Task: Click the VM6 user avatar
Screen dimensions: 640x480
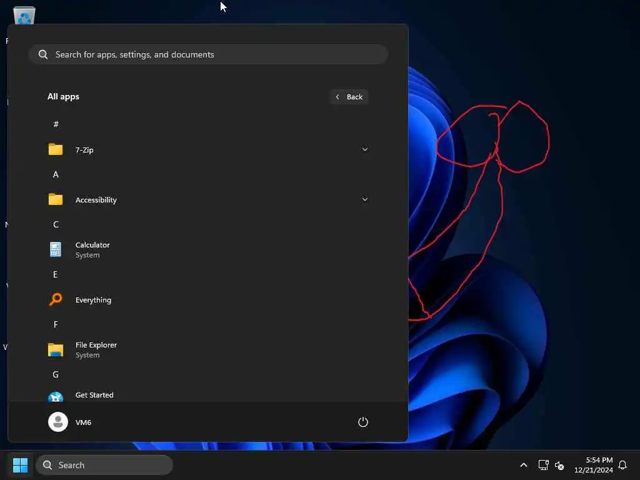Action: point(58,422)
